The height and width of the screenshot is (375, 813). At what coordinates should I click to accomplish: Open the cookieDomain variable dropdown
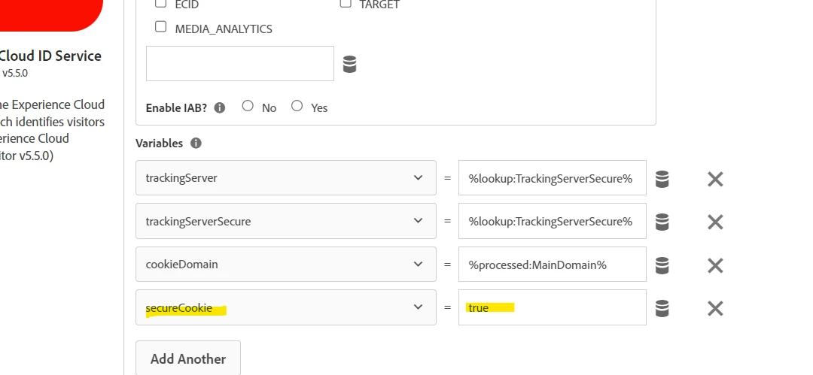point(286,265)
